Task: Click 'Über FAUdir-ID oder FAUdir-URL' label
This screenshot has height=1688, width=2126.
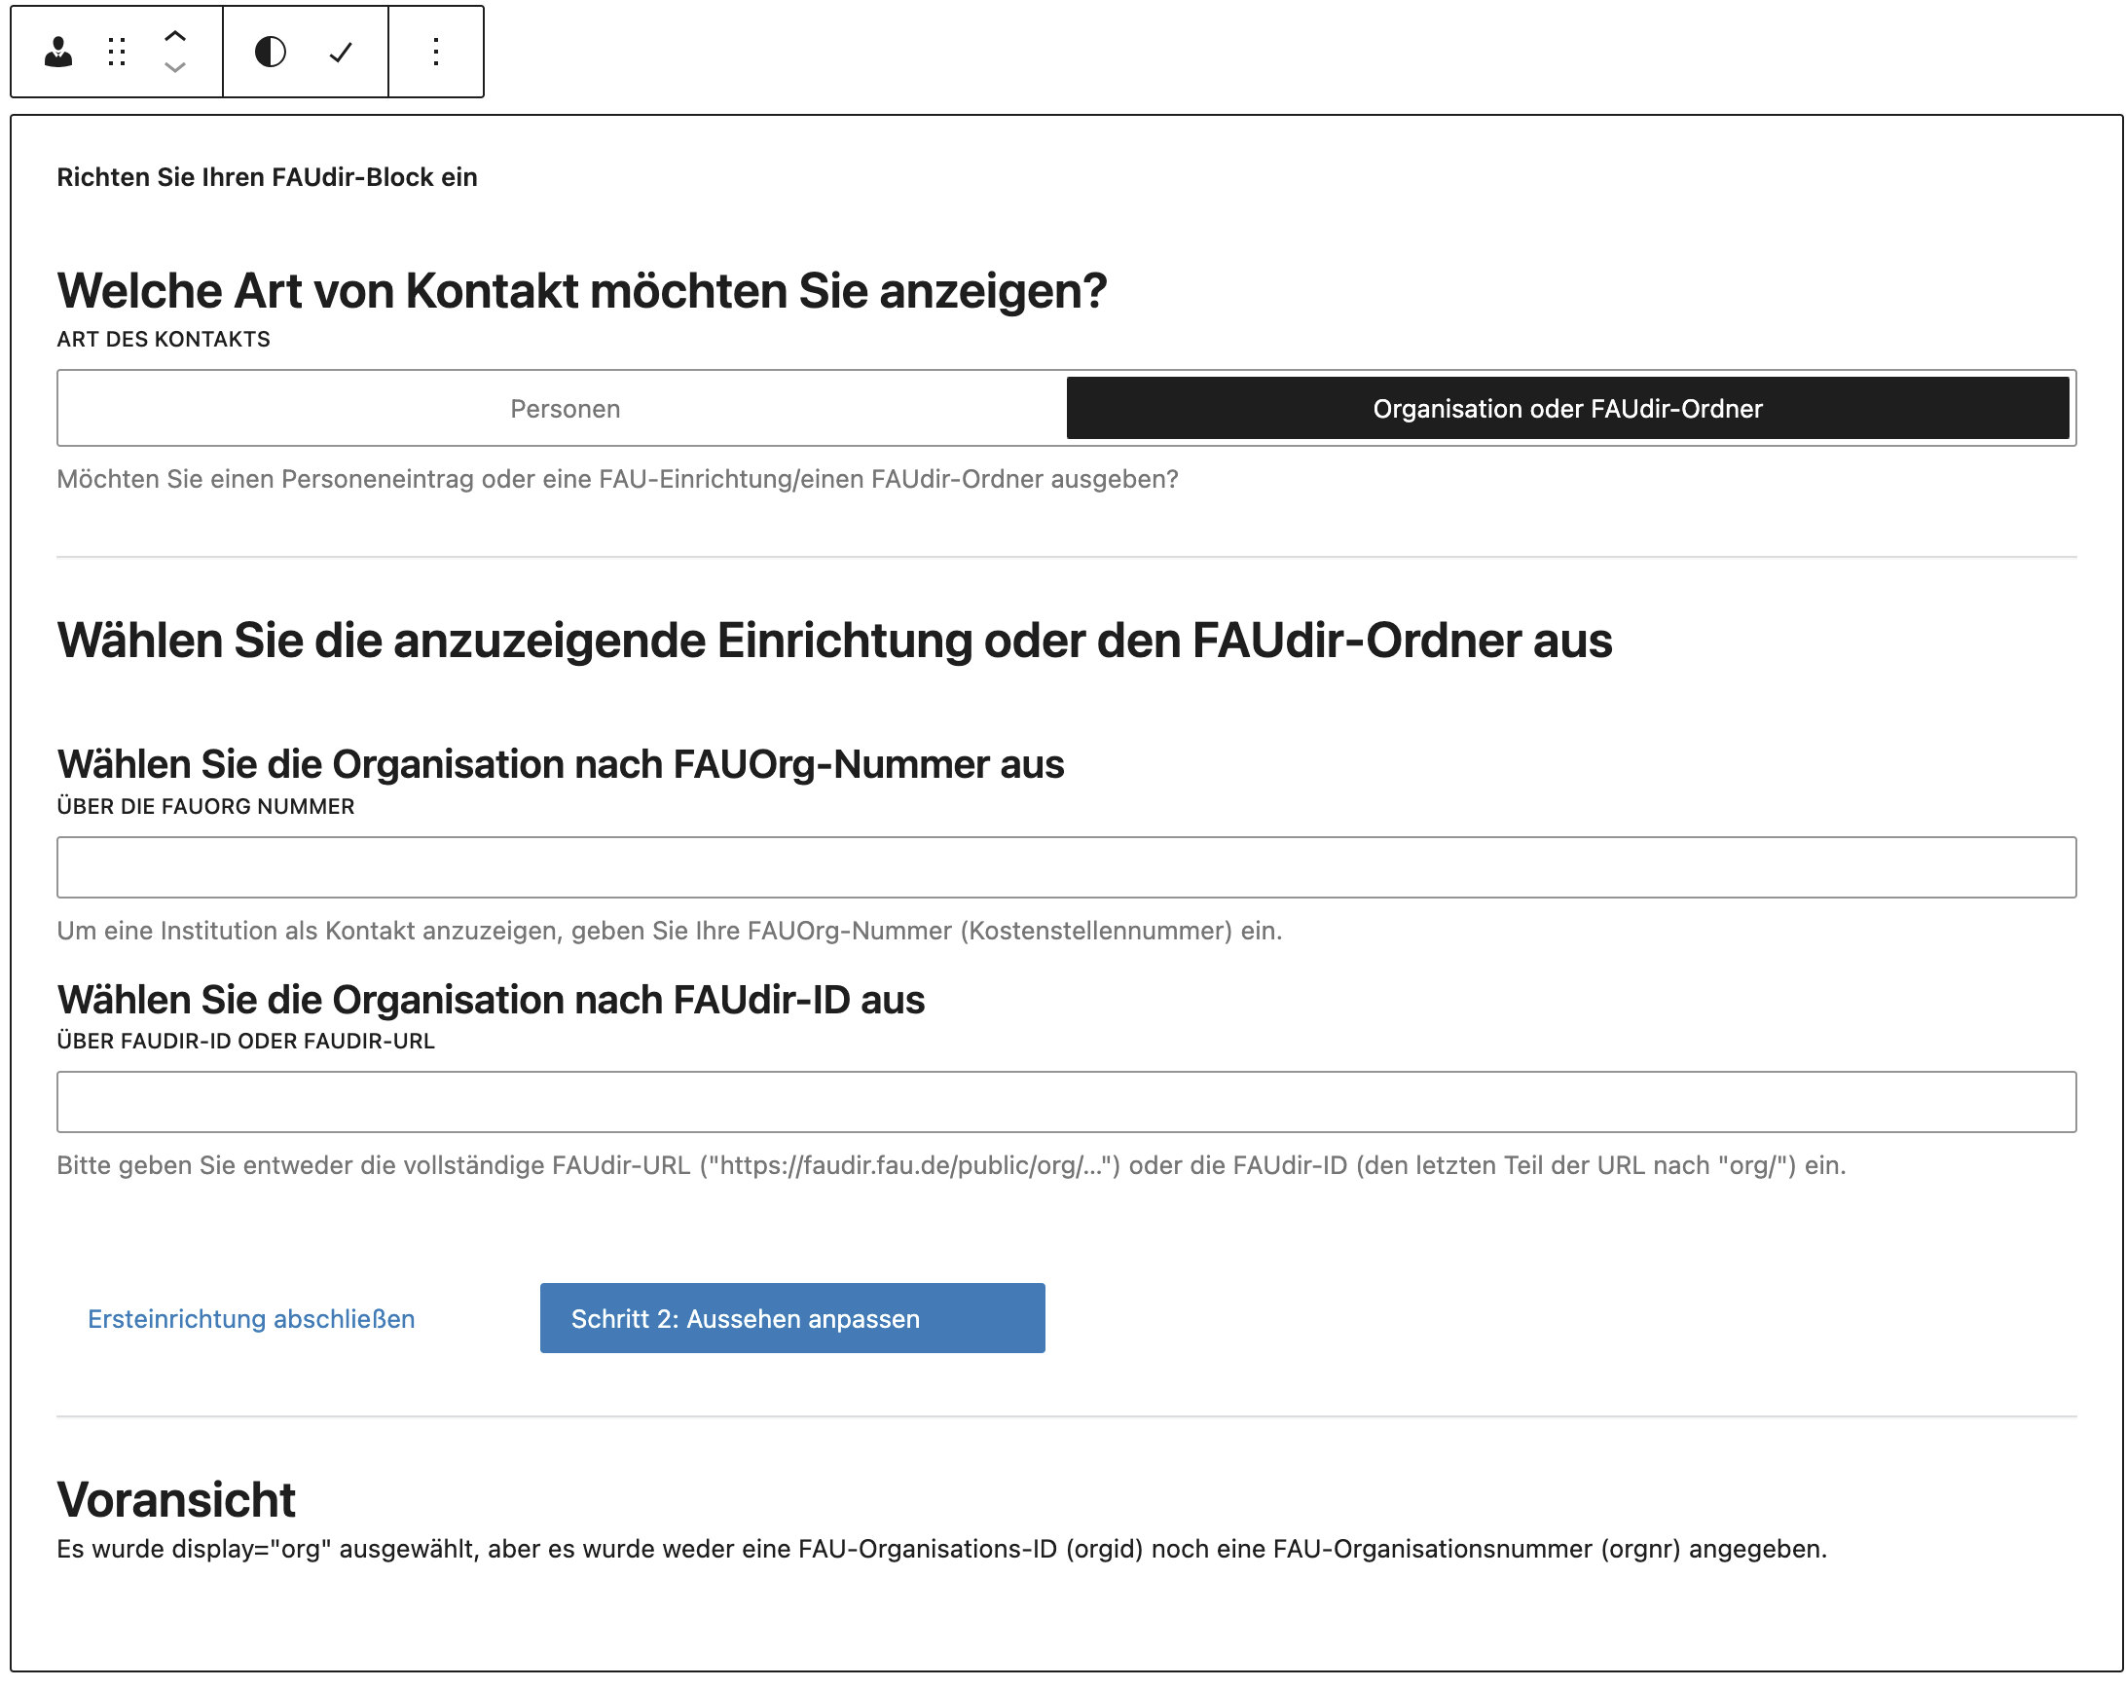Action: coord(244,1042)
